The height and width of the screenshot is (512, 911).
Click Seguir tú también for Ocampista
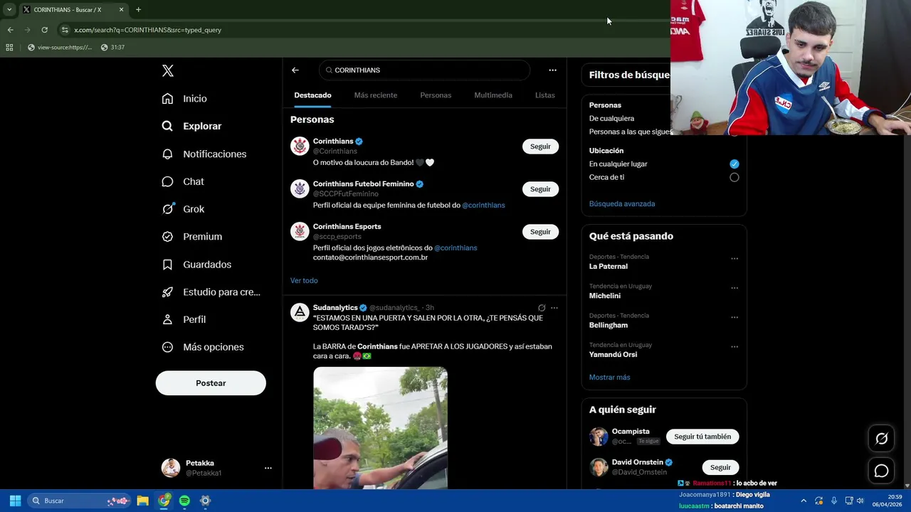pyautogui.click(x=702, y=437)
